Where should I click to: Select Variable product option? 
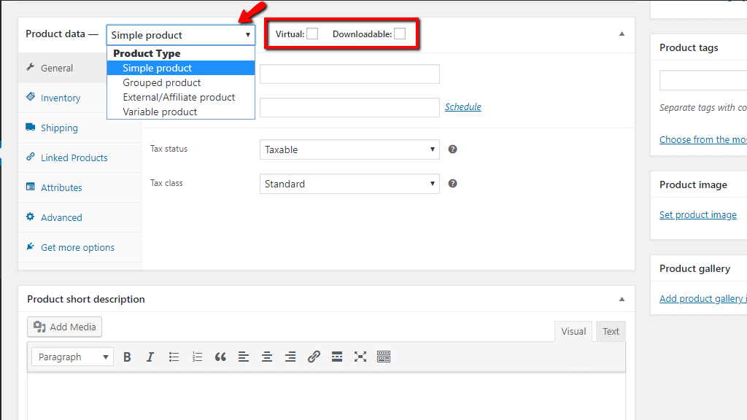pyautogui.click(x=181, y=112)
